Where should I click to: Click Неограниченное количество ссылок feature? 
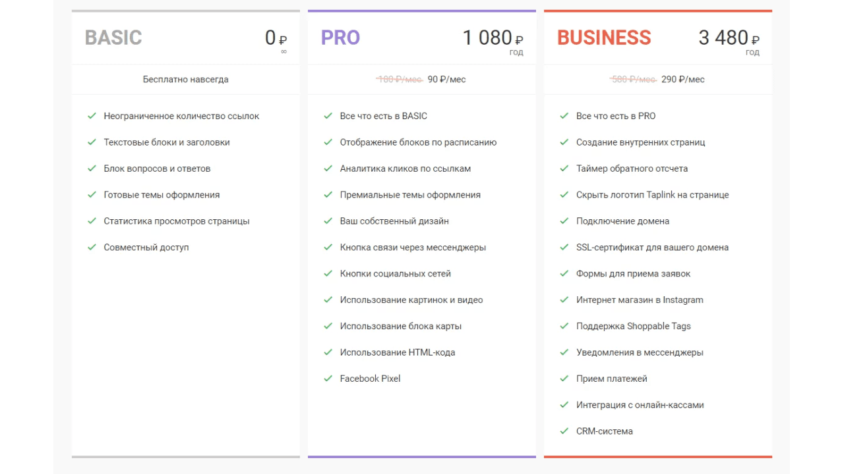181,116
